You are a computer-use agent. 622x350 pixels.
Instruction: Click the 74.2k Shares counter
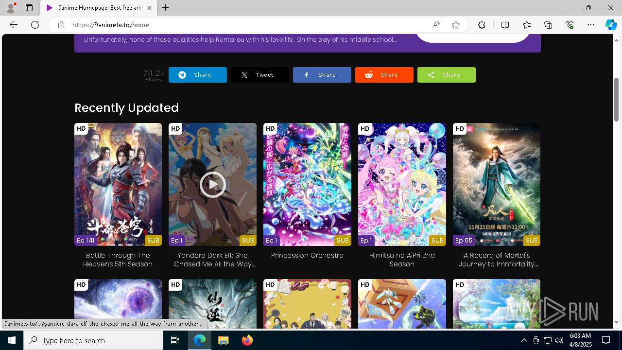click(x=154, y=75)
